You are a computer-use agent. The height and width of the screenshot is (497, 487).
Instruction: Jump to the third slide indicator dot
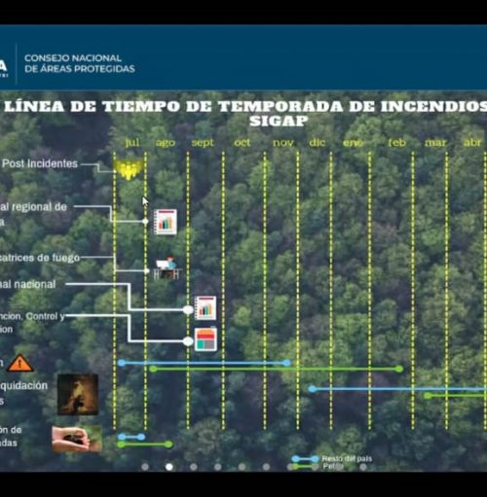[x=194, y=467]
